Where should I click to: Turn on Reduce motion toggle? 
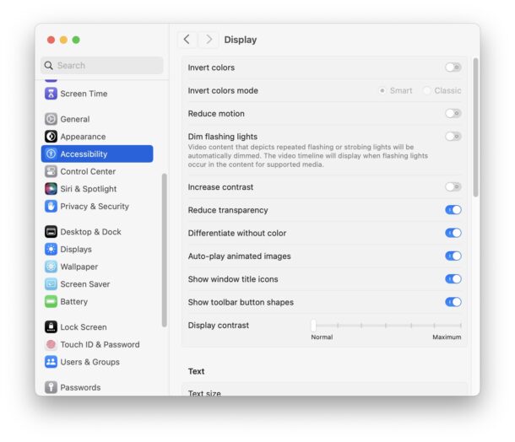tap(453, 113)
